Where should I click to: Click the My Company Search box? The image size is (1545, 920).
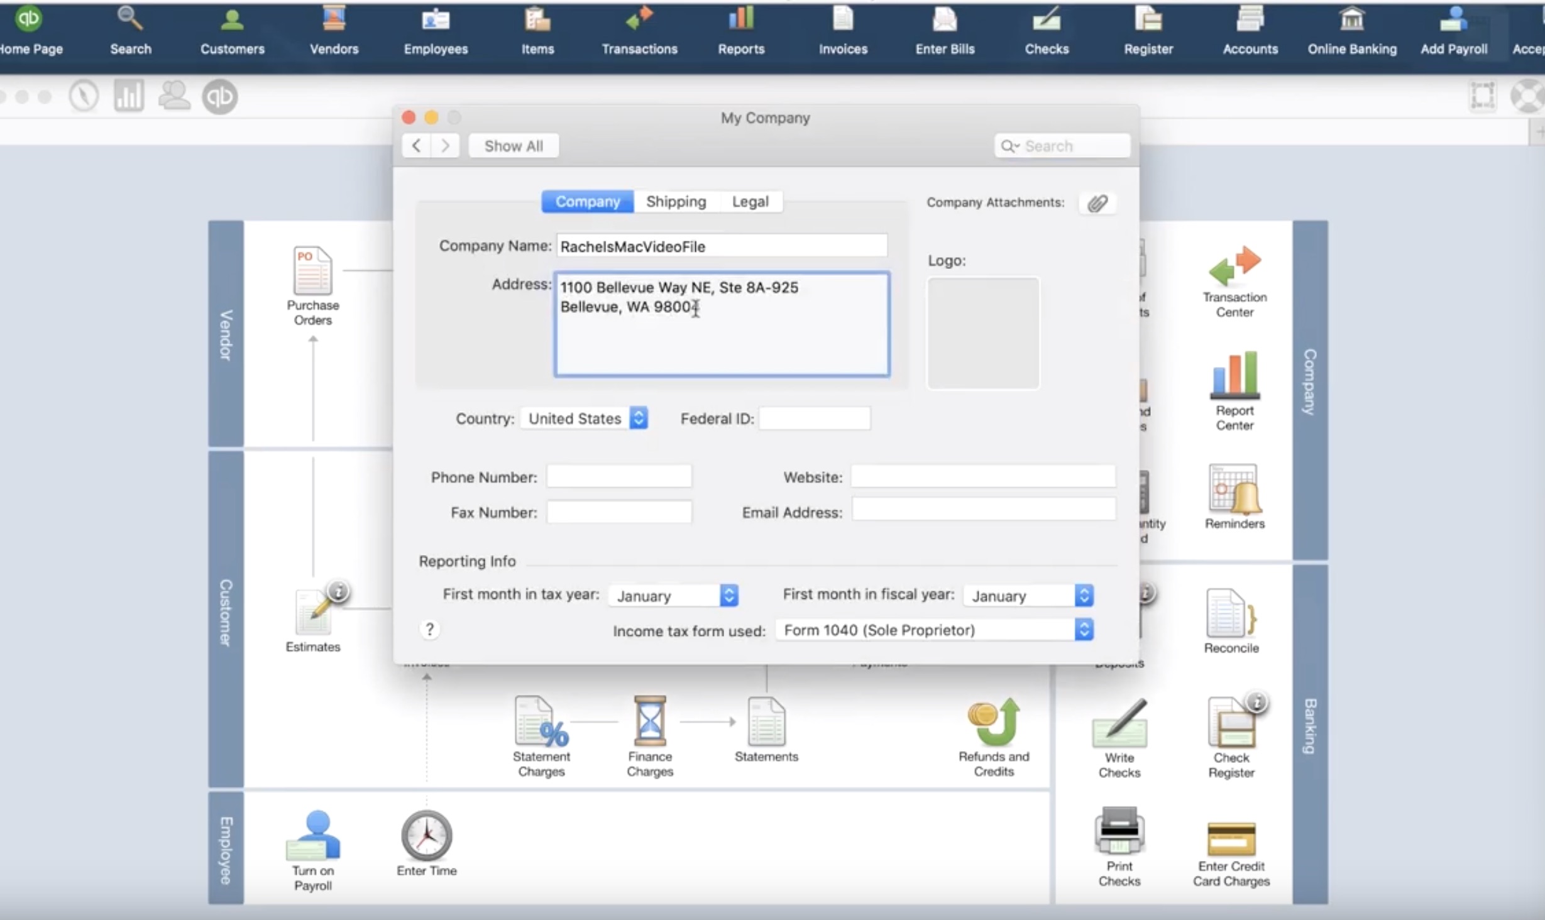(1062, 146)
